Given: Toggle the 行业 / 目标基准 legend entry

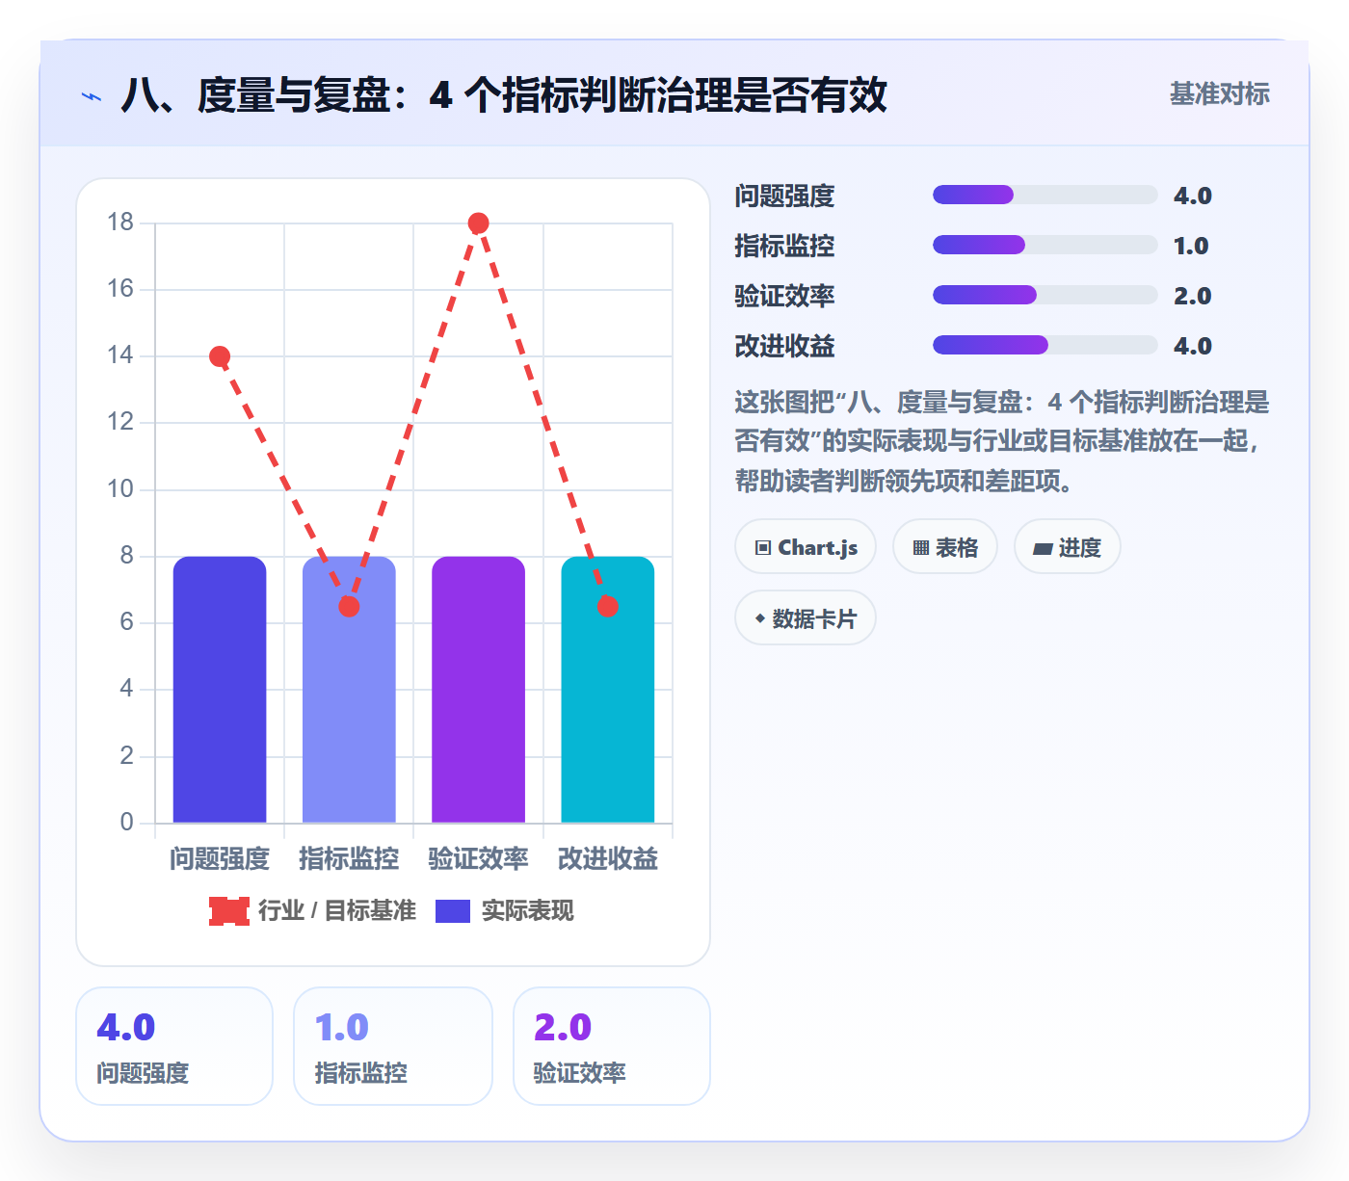Looking at the screenshot, I should tap(312, 910).
